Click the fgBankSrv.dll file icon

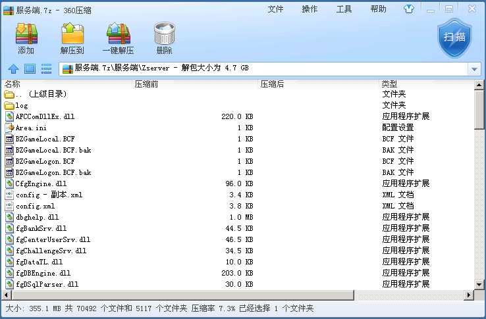(10, 228)
